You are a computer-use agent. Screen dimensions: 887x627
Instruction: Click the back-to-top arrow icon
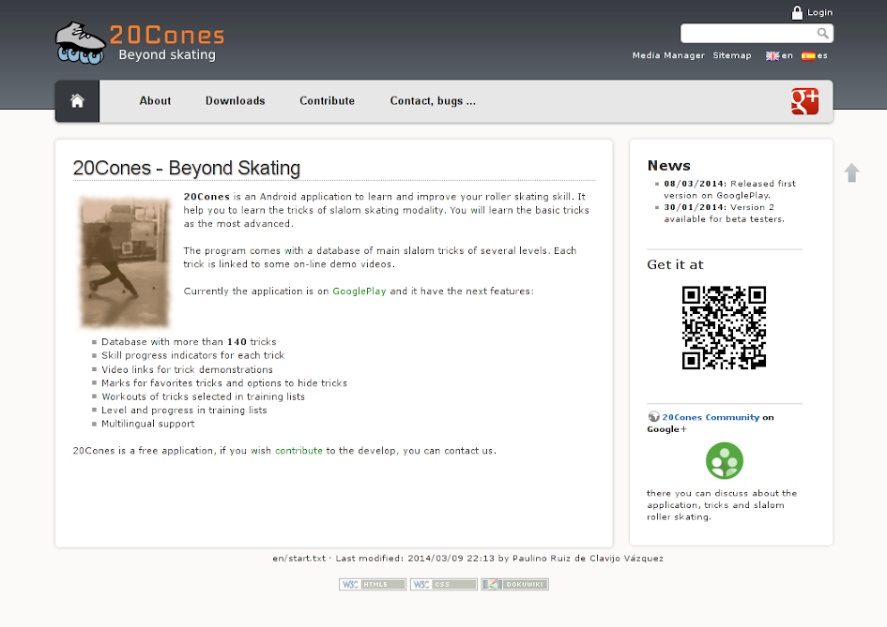click(x=851, y=172)
